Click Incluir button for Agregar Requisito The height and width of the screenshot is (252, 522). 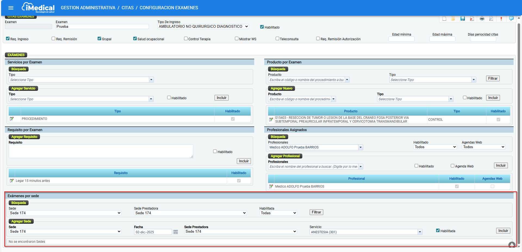pyautogui.click(x=244, y=161)
